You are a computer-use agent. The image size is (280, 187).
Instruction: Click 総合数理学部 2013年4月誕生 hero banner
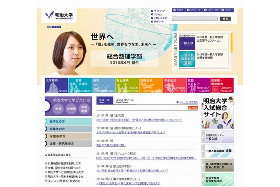point(124,58)
